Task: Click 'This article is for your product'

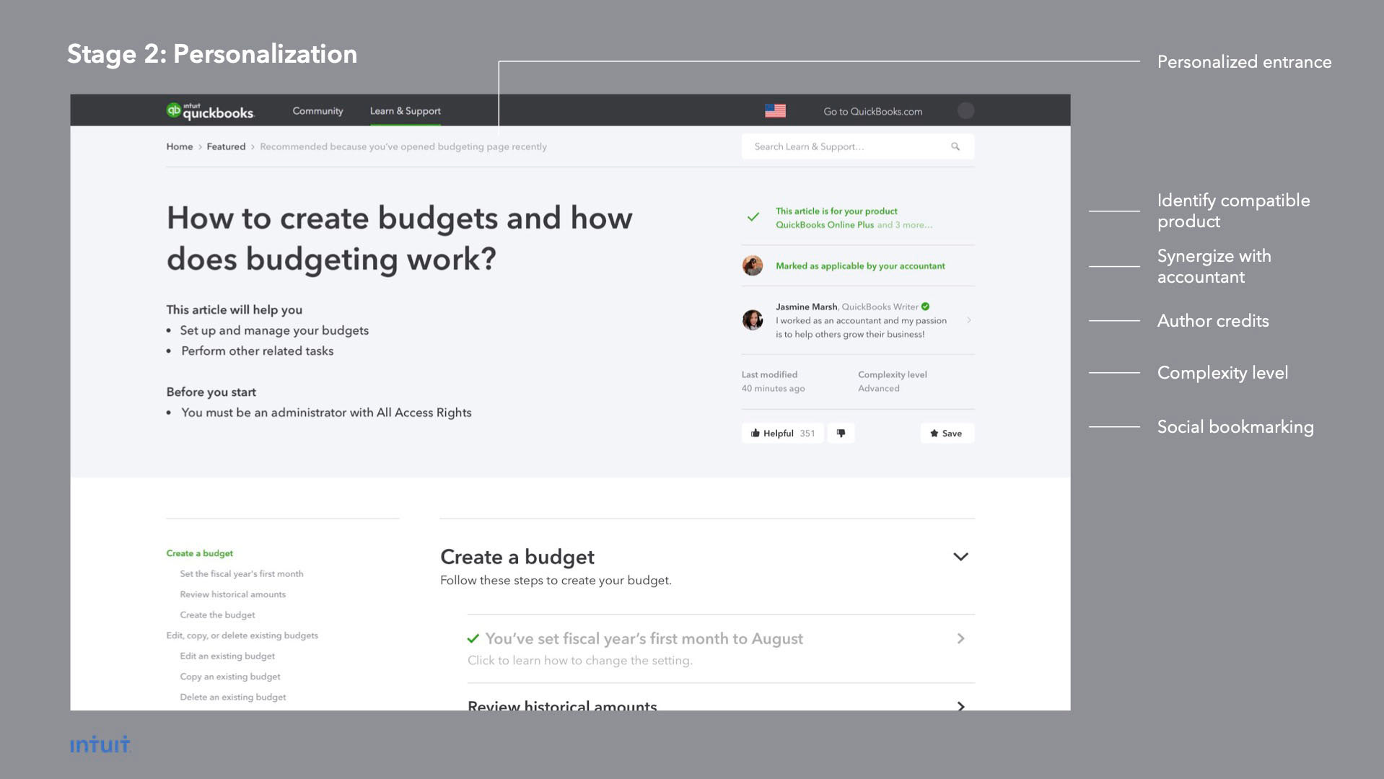Action: [x=836, y=211]
